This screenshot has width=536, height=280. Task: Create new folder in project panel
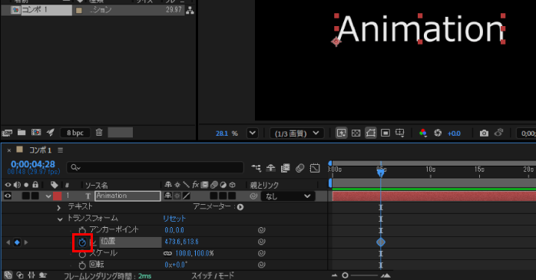click(x=22, y=132)
